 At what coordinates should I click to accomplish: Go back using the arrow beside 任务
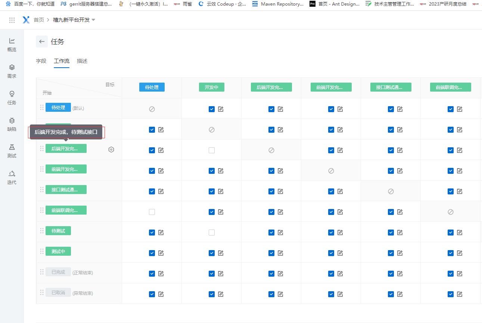click(x=42, y=41)
